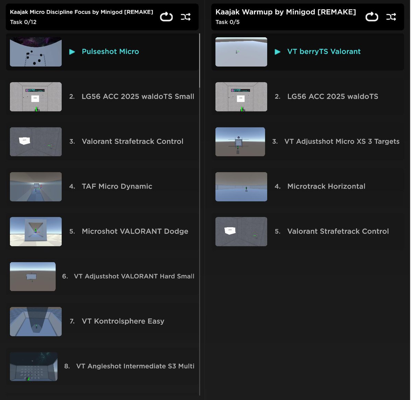Image resolution: width=411 pixels, height=400 pixels.
Task: Click the Pulseshot Micro thumbnail
Action: tap(36, 52)
